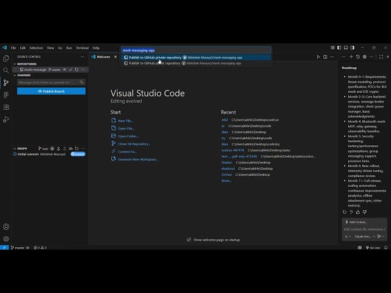Start a new chat with the plus icon

point(351,57)
